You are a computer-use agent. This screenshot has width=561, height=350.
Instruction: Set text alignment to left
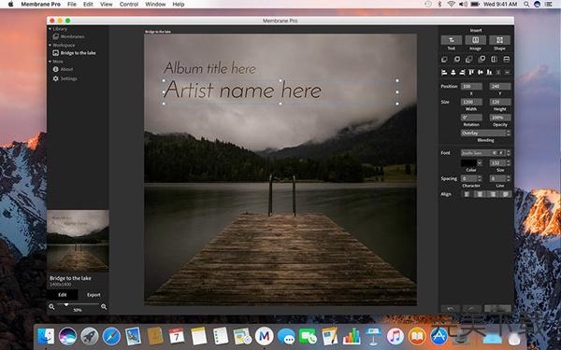[467, 194]
